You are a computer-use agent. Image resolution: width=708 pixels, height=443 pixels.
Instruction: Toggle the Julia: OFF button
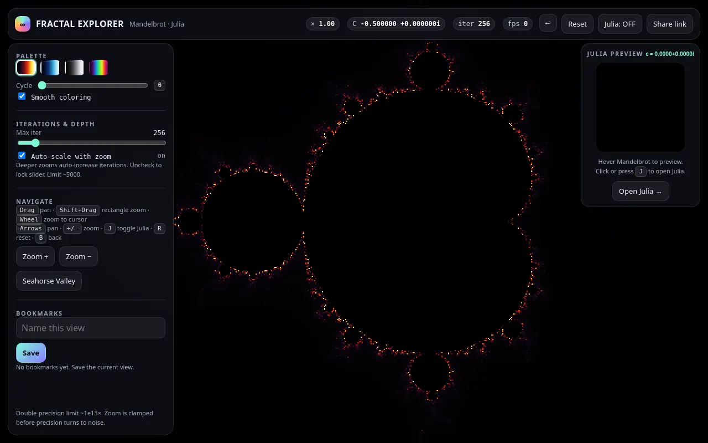tap(619, 24)
